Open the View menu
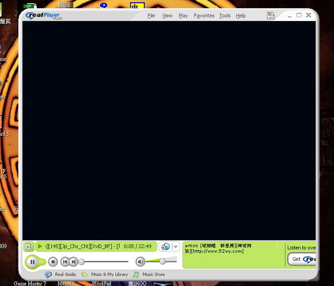 click(x=167, y=16)
